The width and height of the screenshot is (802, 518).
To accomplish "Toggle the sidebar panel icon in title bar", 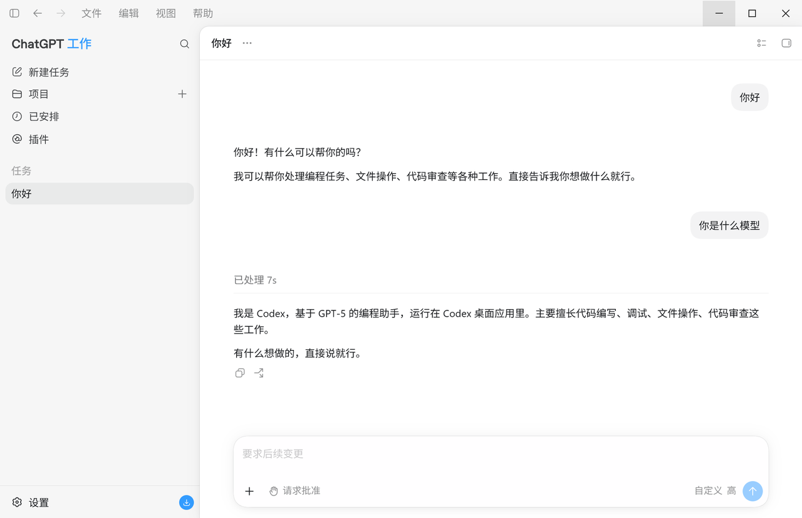I will coord(14,13).
